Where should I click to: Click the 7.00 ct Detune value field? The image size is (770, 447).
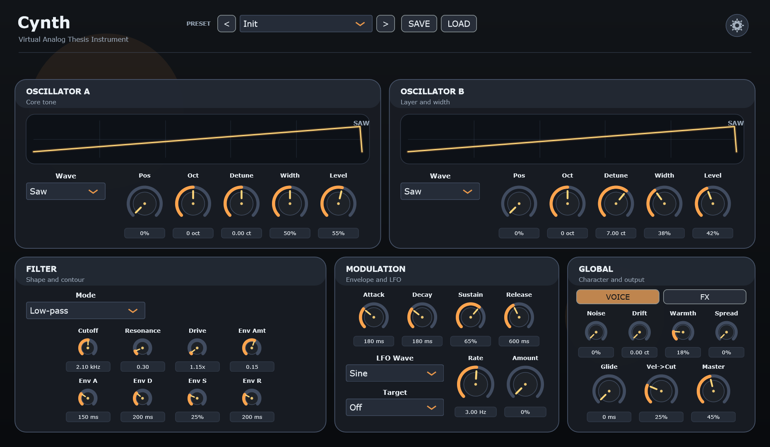point(616,233)
